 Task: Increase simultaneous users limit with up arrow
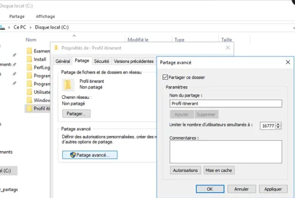(278, 124)
